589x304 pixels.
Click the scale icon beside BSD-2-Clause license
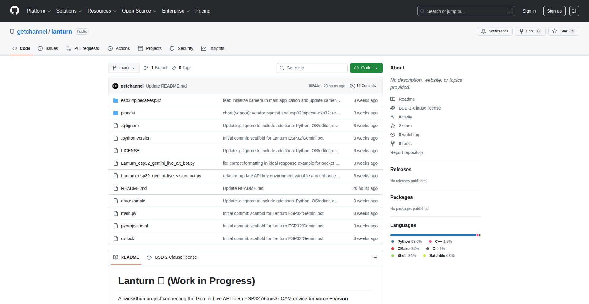coord(393,108)
